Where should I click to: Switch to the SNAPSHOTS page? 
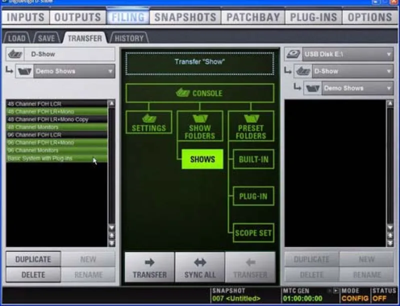185,18
